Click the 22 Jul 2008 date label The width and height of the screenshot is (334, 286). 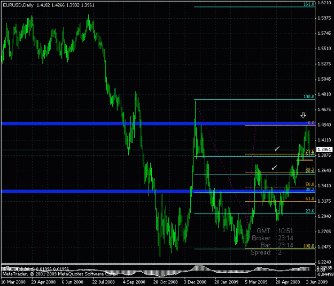(103, 282)
